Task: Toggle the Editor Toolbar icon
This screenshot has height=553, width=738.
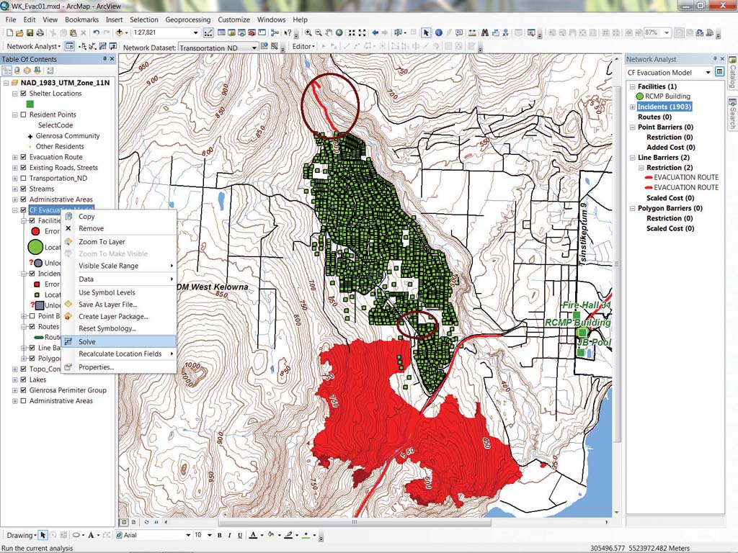Action: pos(208,32)
